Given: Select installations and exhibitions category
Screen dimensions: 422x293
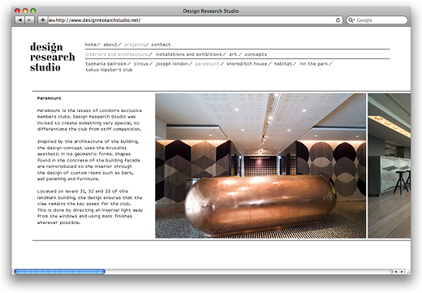Looking at the screenshot, I should tap(188, 54).
